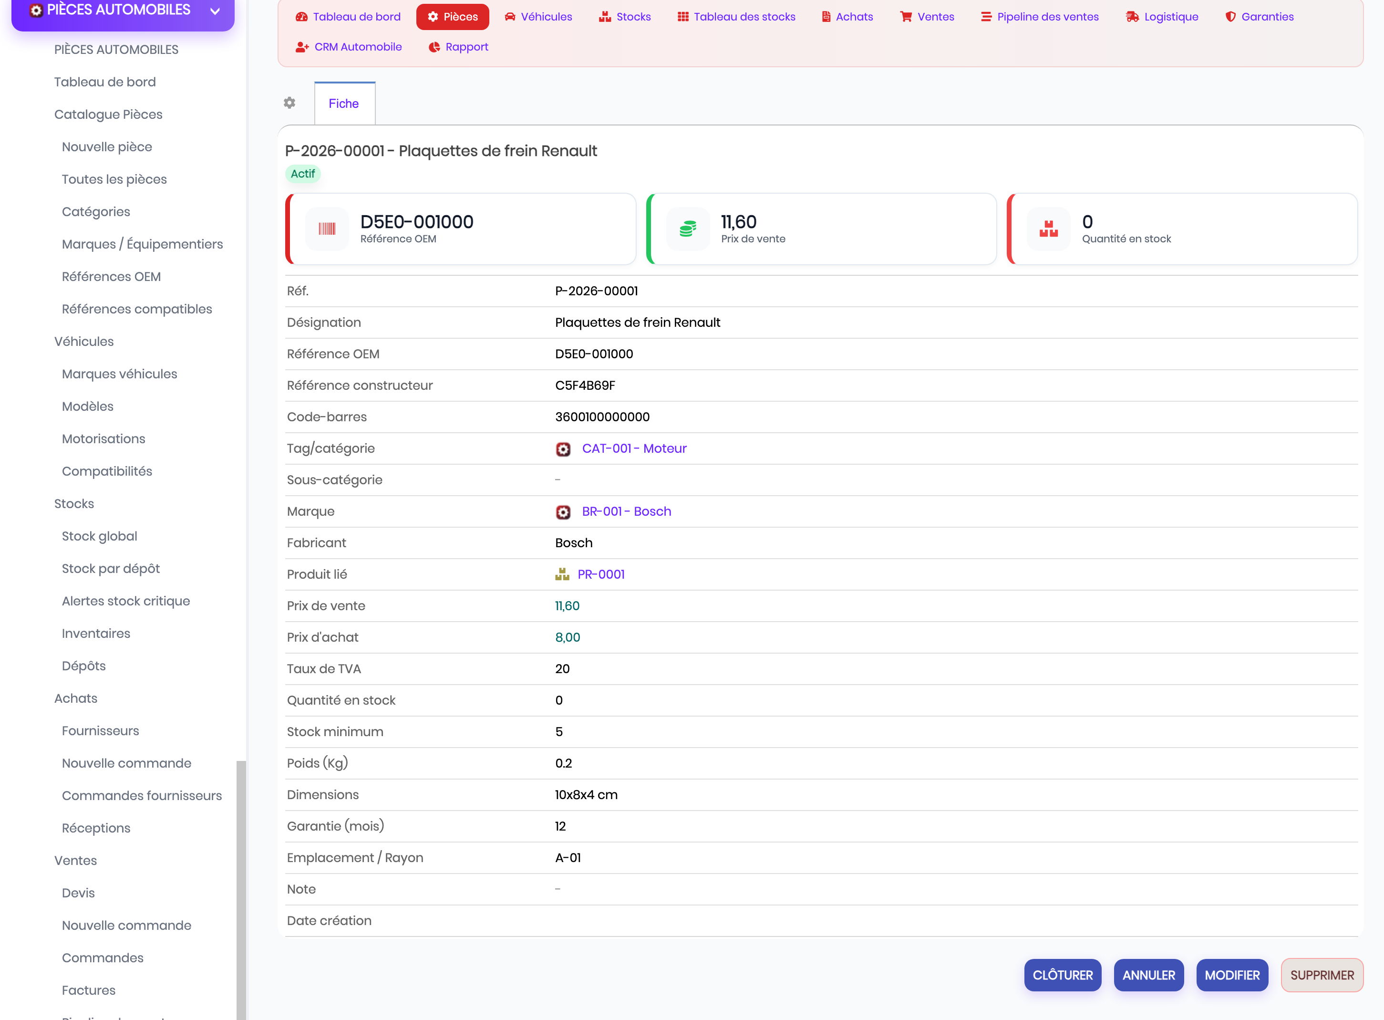Click the green coins icon in Prix de vente card

[687, 229]
